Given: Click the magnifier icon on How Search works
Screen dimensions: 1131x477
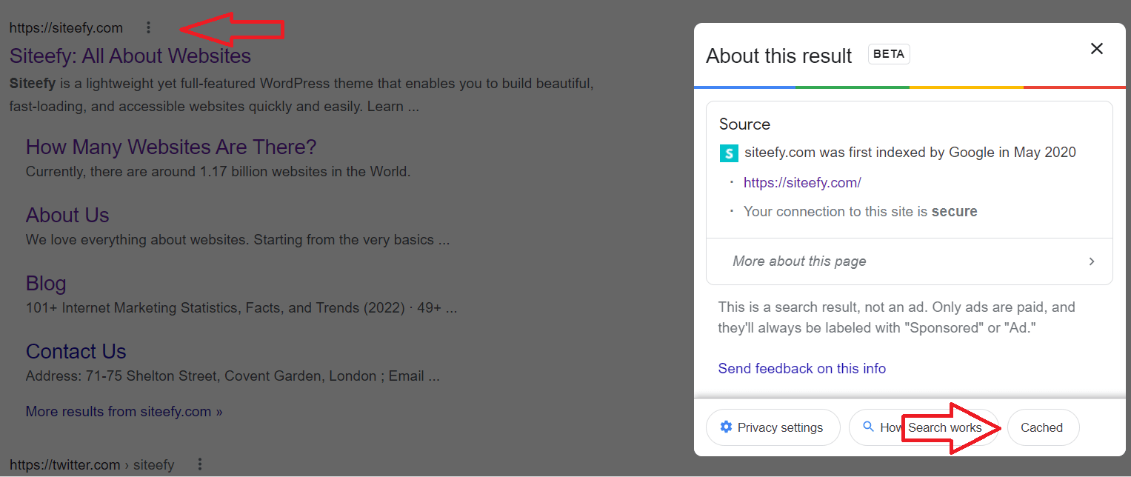Looking at the screenshot, I should (x=868, y=427).
